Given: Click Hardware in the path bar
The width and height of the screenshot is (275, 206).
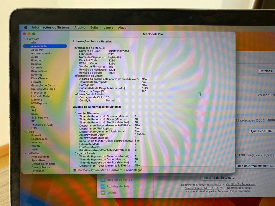Looking at the screenshot, I should pos(116,170).
